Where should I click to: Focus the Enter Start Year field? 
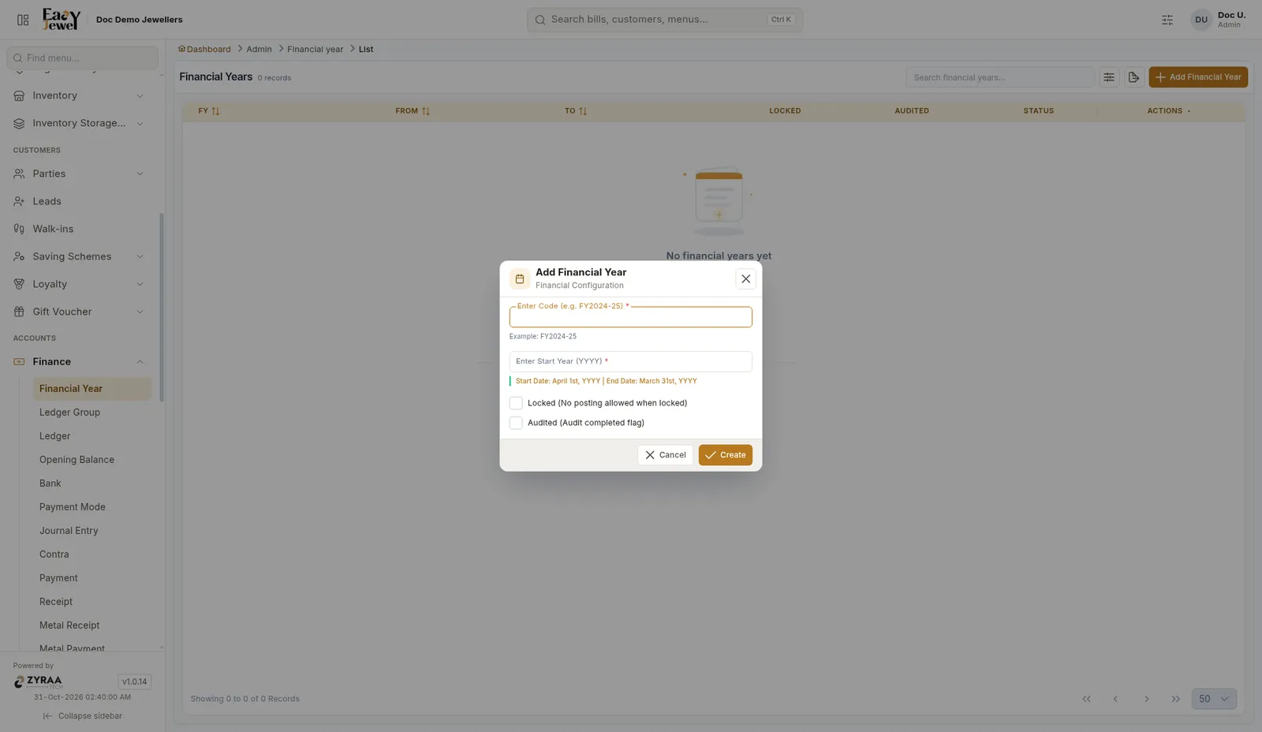click(x=630, y=361)
